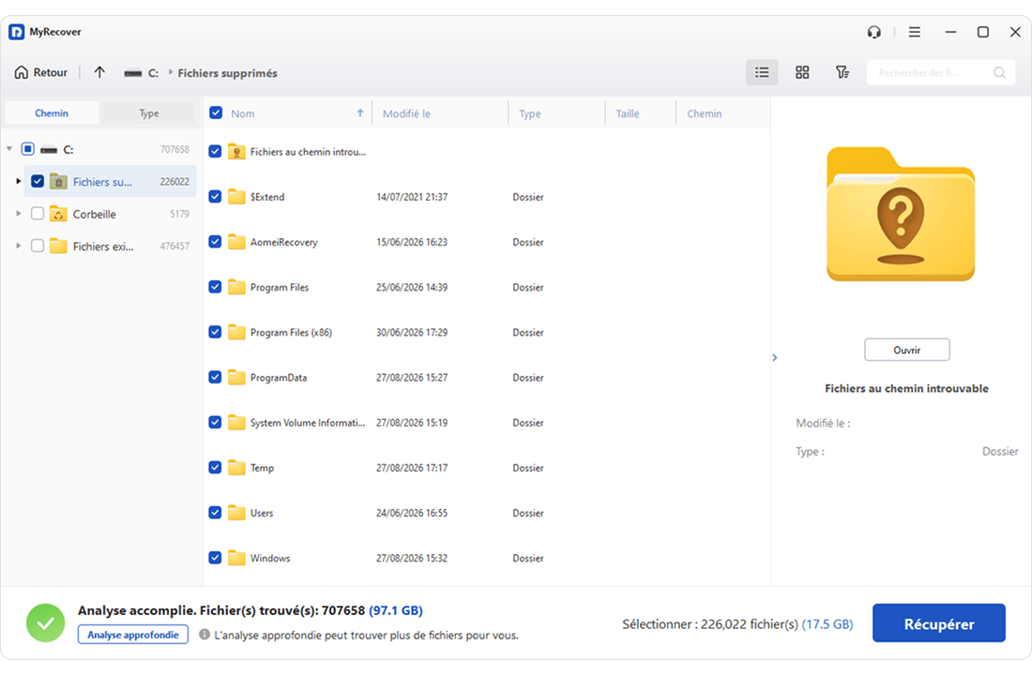Start Analyse approfondie deep scan
The height and width of the screenshot is (675, 1032).
[x=133, y=635]
